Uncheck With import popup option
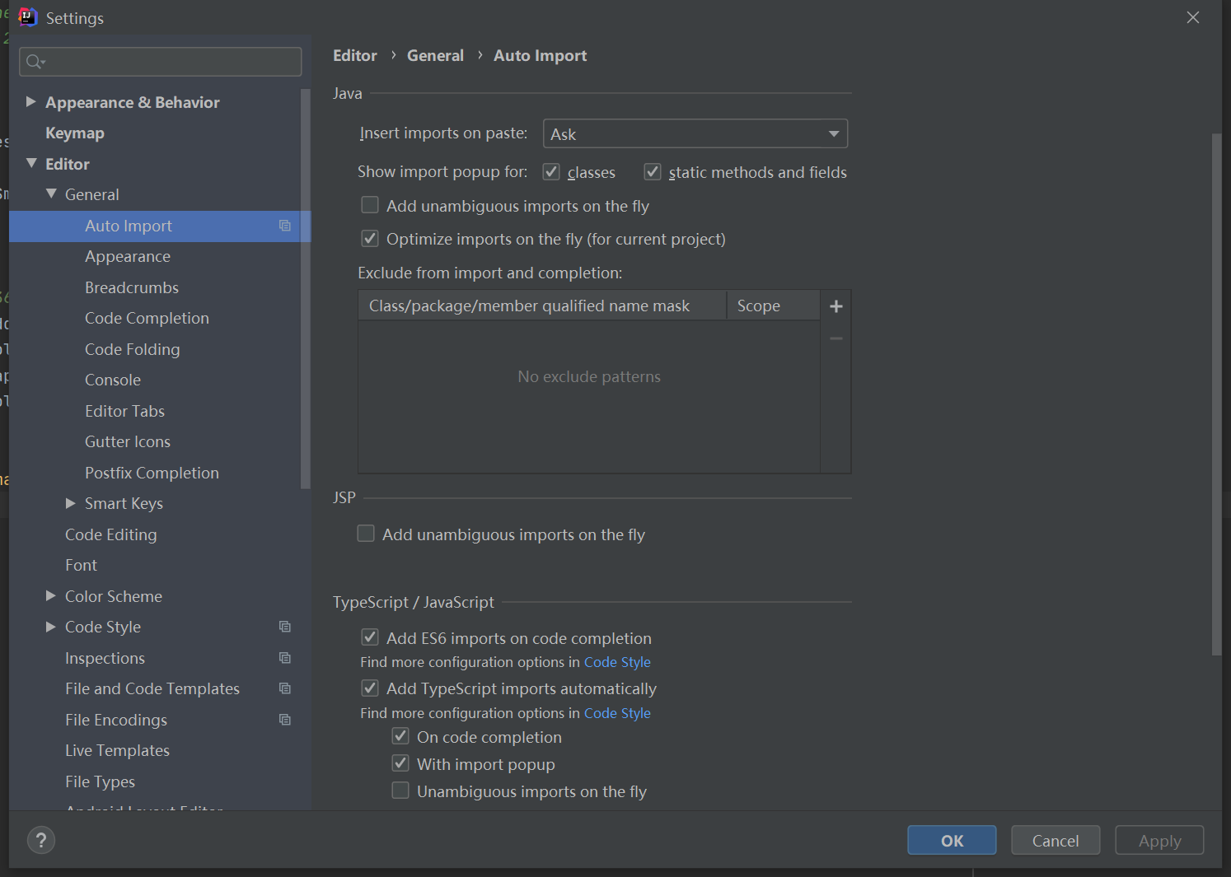The height and width of the screenshot is (877, 1231). click(x=400, y=763)
